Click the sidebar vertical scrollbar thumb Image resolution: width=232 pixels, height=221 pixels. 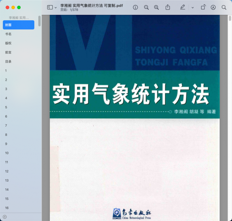39,21
